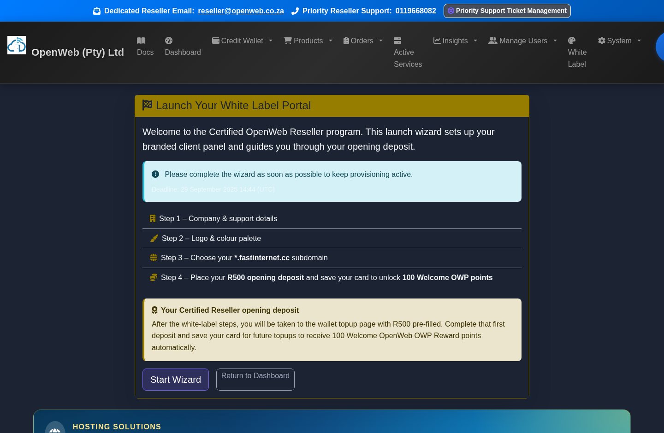Click the award ribbon icon in deposit notice
This screenshot has width=664, height=433.
pyautogui.click(x=154, y=310)
